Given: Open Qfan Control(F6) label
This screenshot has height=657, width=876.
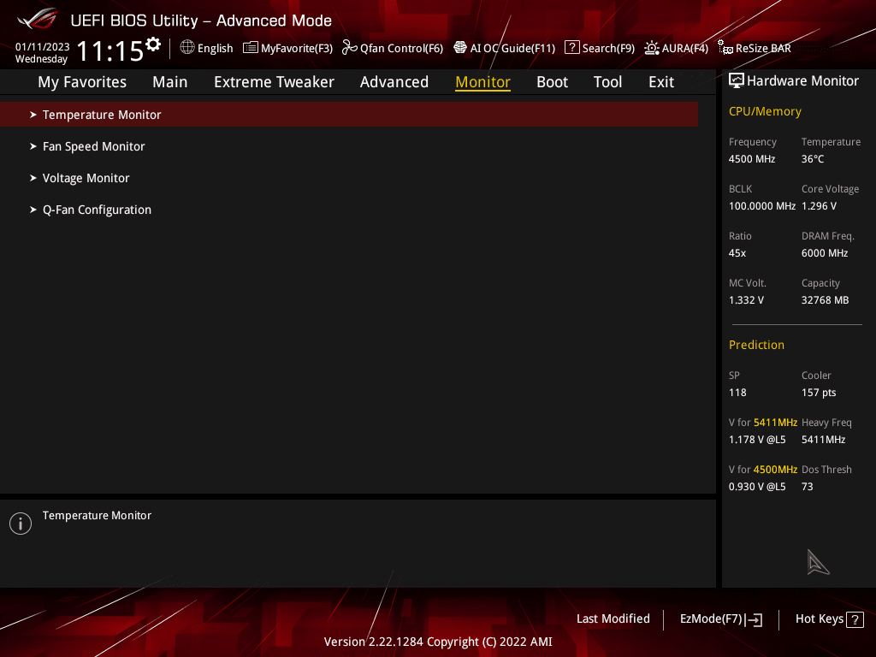Looking at the screenshot, I should pyautogui.click(x=401, y=48).
